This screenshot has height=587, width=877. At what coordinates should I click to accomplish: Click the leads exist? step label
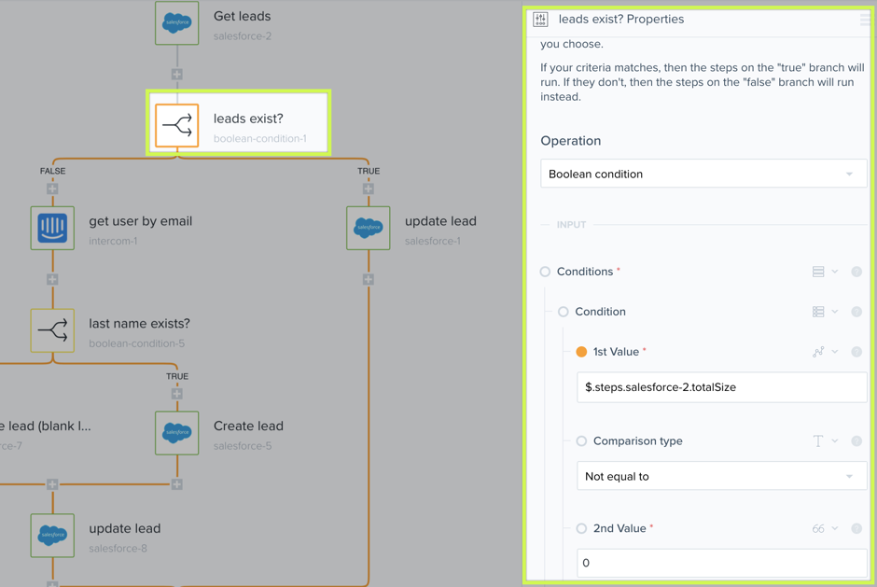[x=248, y=119]
